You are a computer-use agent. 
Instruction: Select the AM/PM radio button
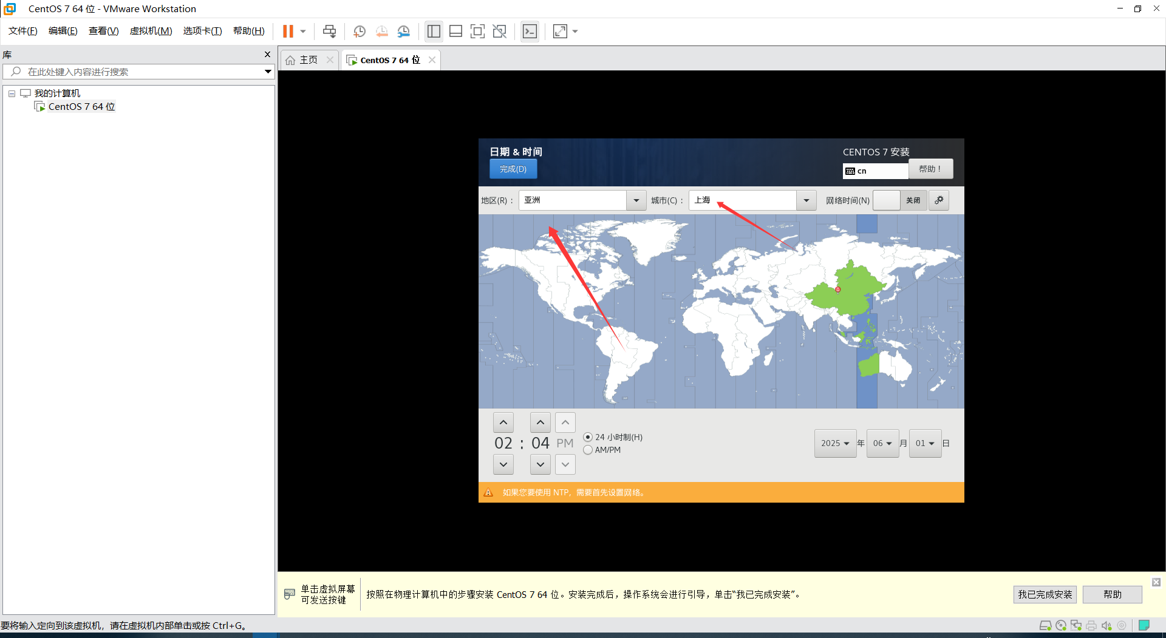pos(588,450)
